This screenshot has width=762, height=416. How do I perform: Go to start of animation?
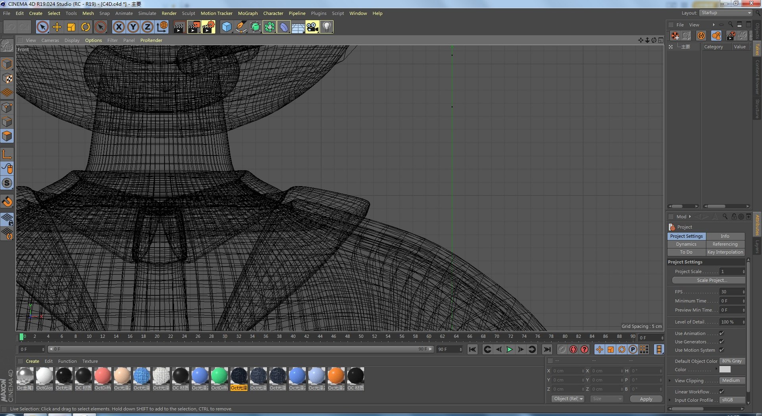472,349
